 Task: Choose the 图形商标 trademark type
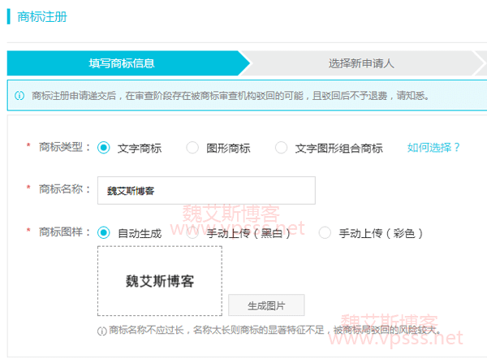tap(192, 148)
